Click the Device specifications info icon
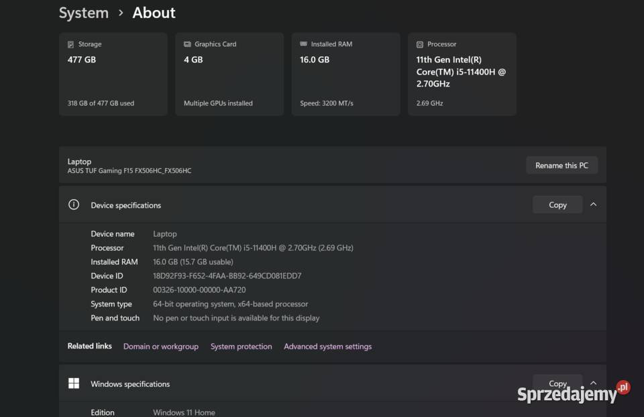 tap(74, 205)
